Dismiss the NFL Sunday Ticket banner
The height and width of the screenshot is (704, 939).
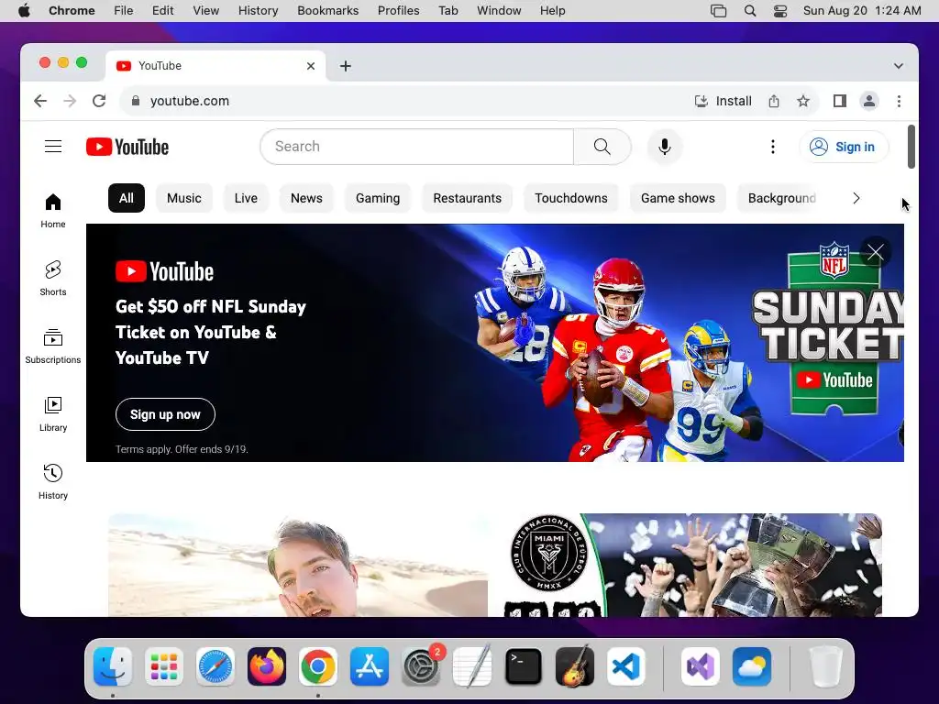pyautogui.click(x=876, y=252)
